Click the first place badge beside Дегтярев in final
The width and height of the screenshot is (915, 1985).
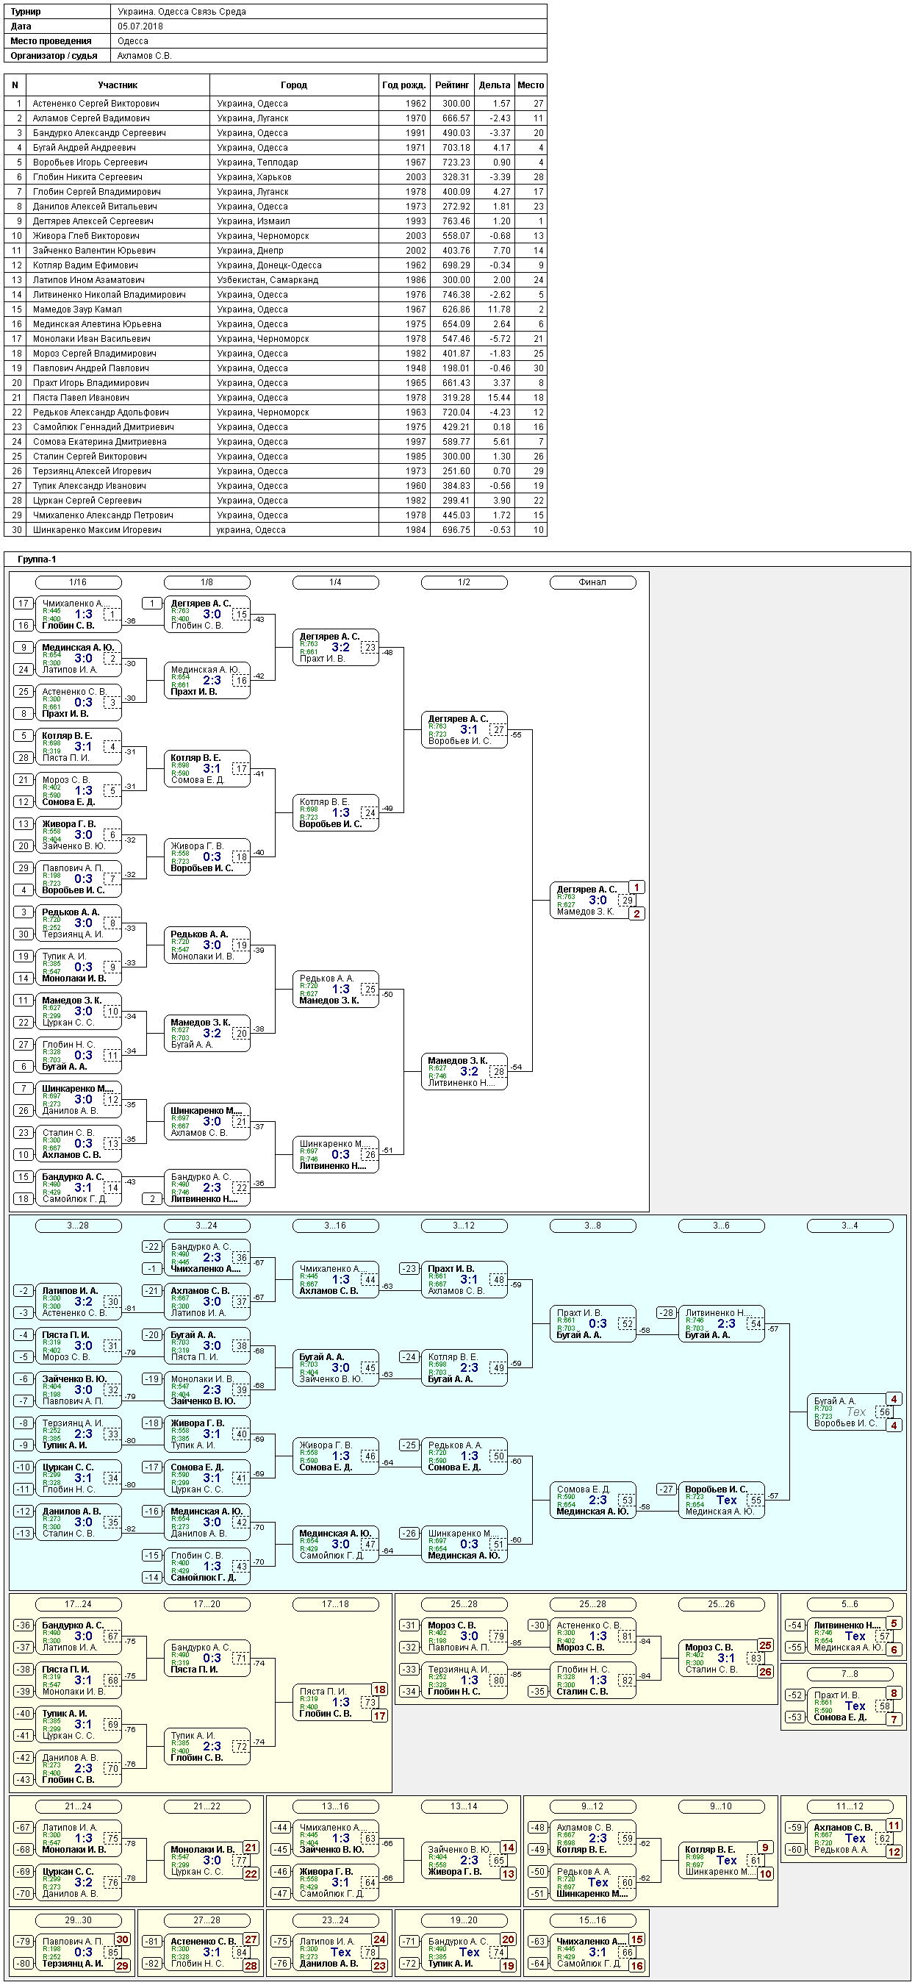(x=636, y=887)
